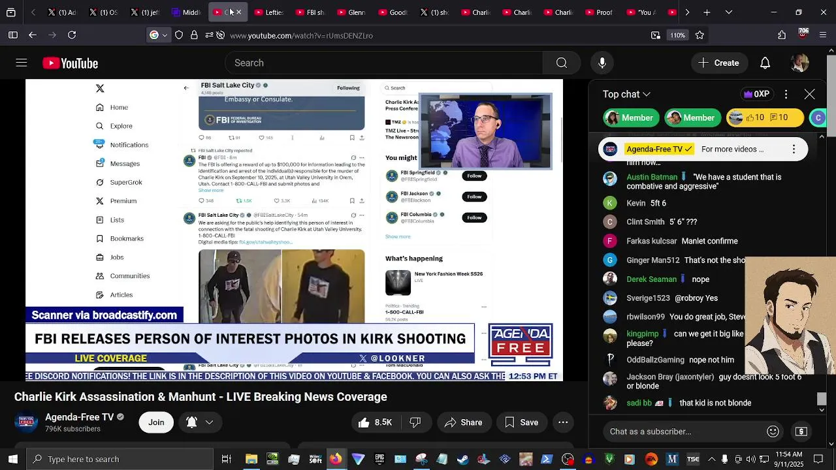Switch to the Proof YouTube tab
Image resolution: width=836 pixels, height=470 pixels.
tap(599, 12)
